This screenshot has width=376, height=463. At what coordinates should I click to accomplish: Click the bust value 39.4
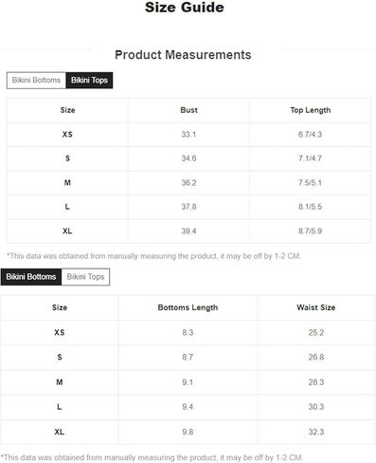tap(188, 231)
